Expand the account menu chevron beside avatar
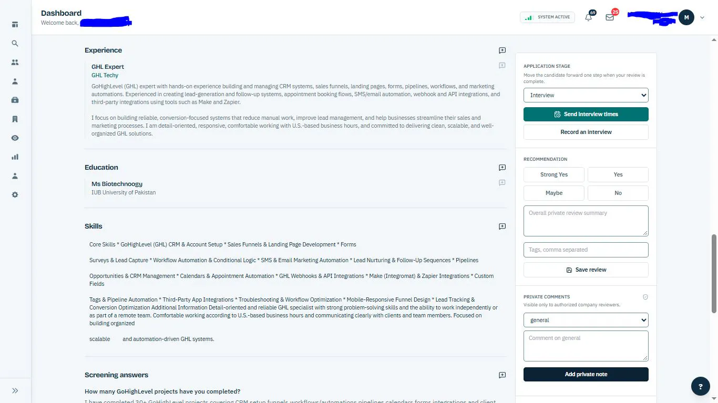The width and height of the screenshot is (718, 403). [702, 18]
